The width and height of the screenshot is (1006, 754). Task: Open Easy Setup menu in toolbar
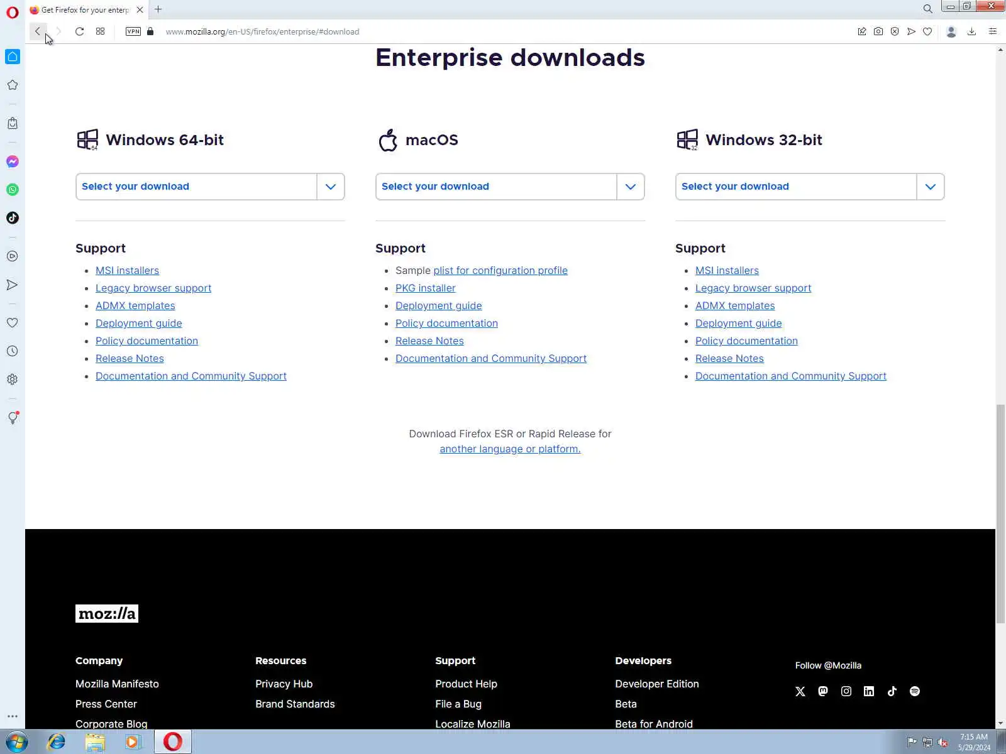coord(993,31)
